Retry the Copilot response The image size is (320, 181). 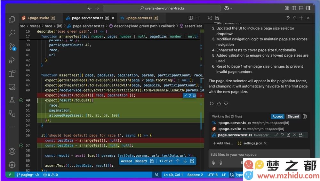212,103
